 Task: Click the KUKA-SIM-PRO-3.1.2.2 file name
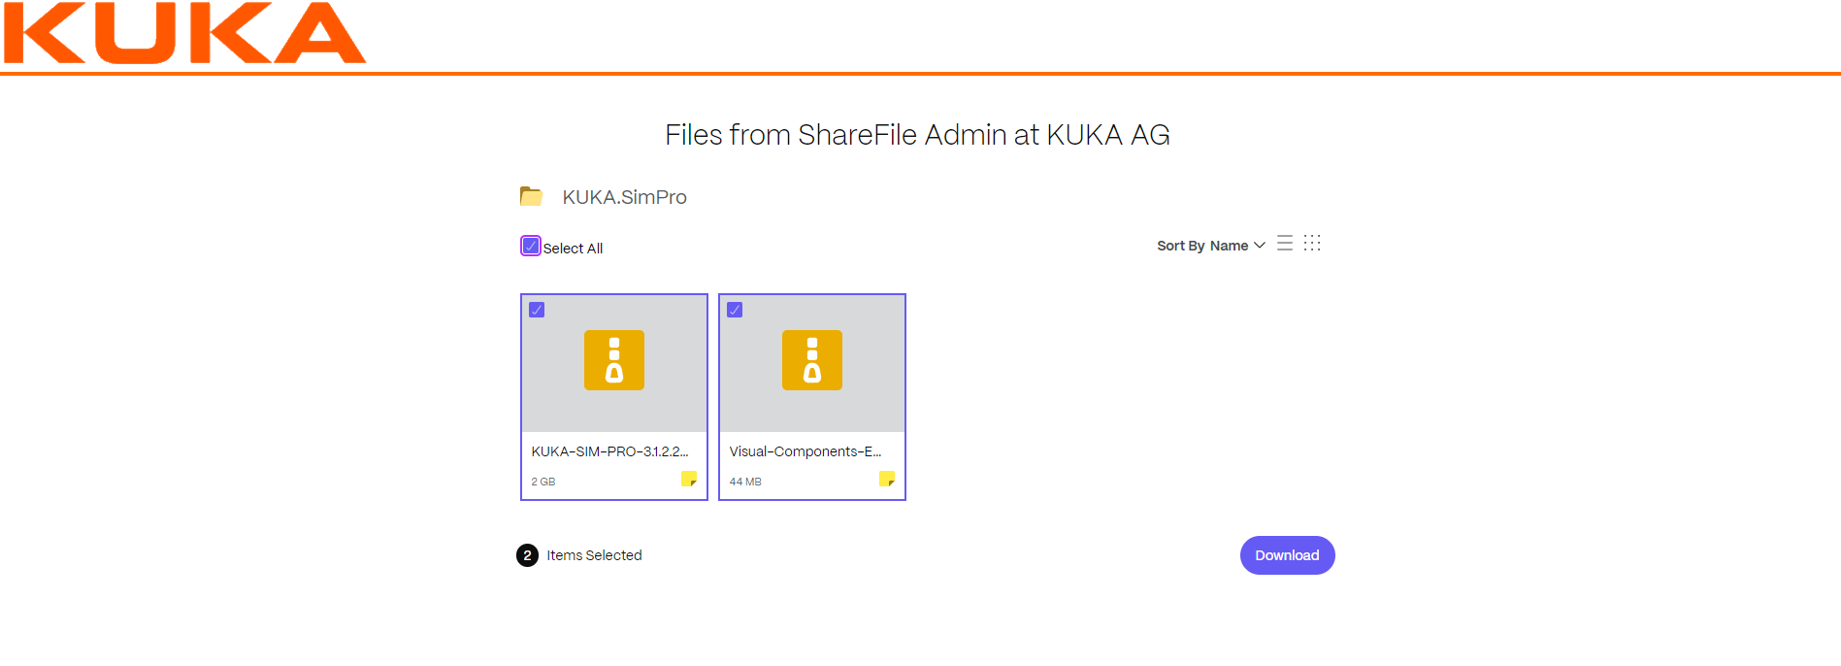coord(609,451)
